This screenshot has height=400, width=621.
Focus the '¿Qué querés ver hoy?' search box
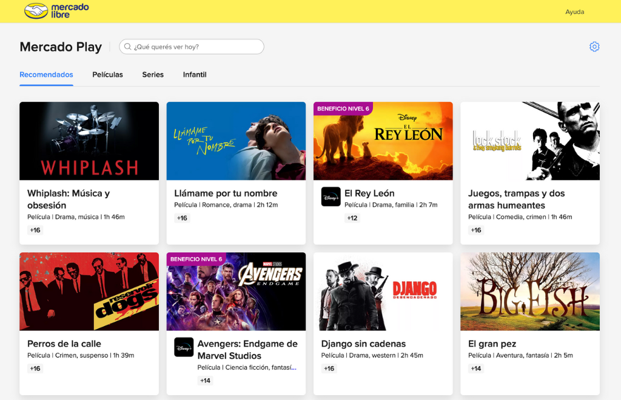point(192,47)
